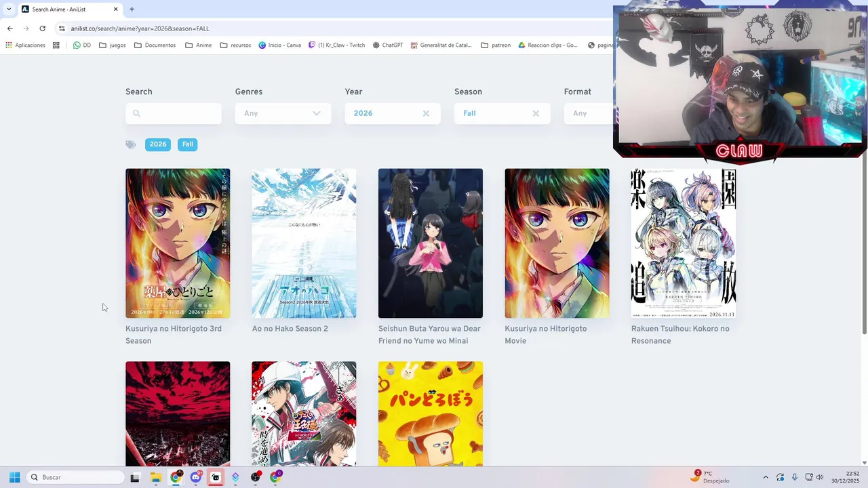The width and height of the screenshot is (868, 488).
Task: Open the patreon bookmark folder
Action: (496, 45)
